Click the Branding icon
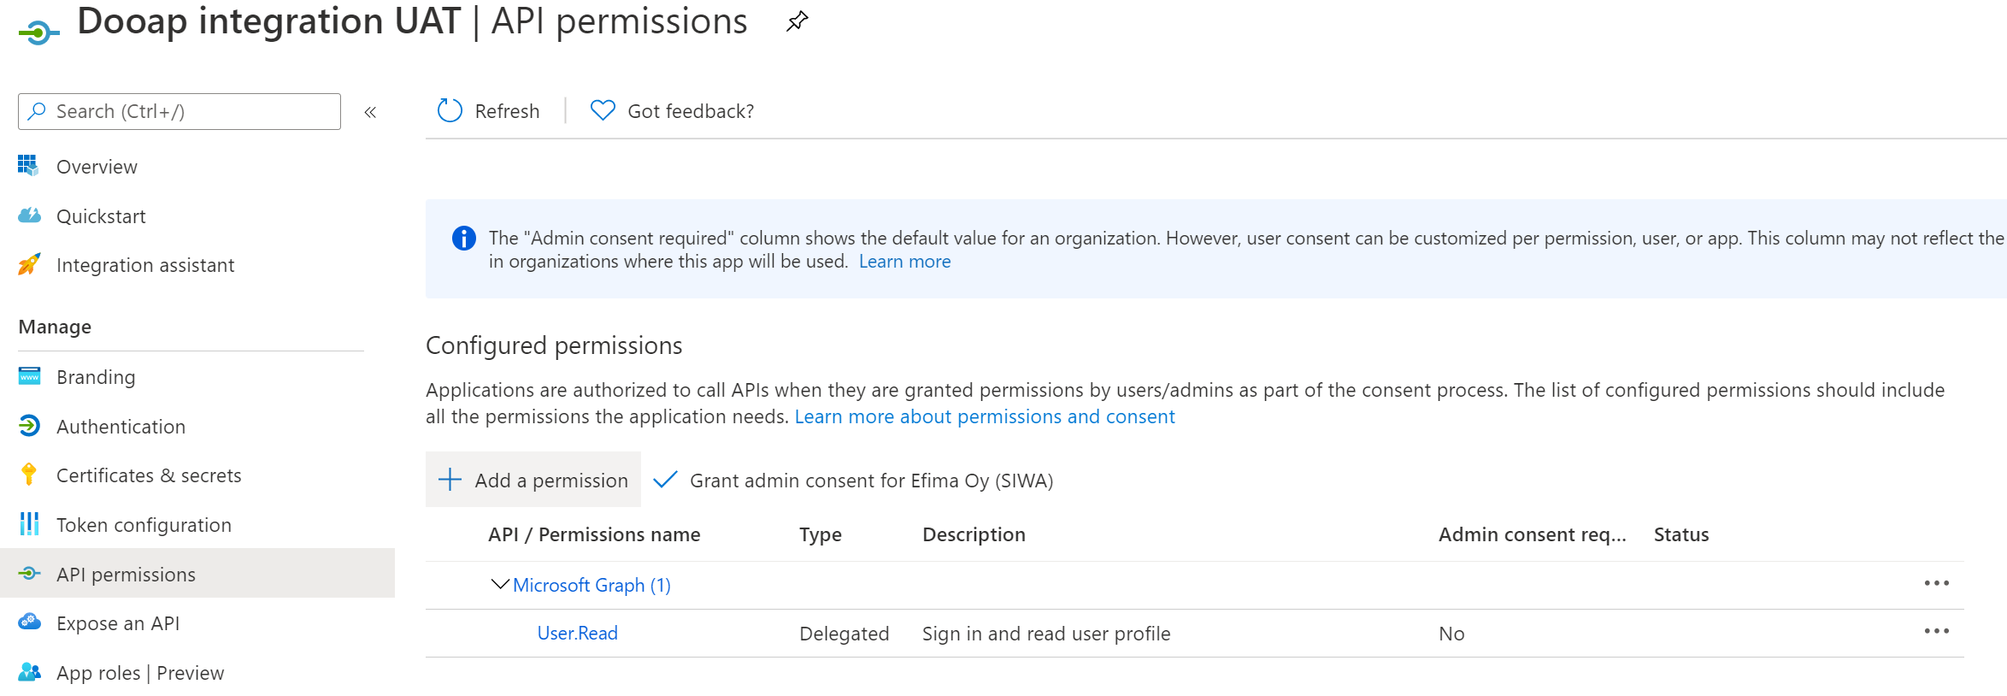The image size is (2007, 696). [29, 376]
